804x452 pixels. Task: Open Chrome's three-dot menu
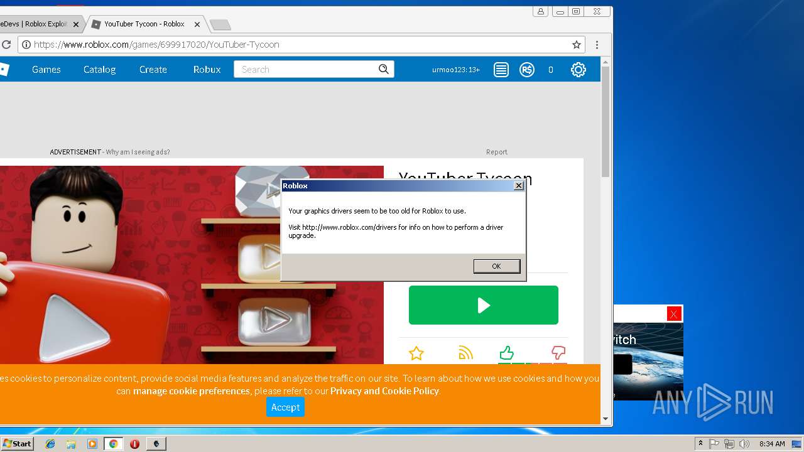[x=597, y=45]
